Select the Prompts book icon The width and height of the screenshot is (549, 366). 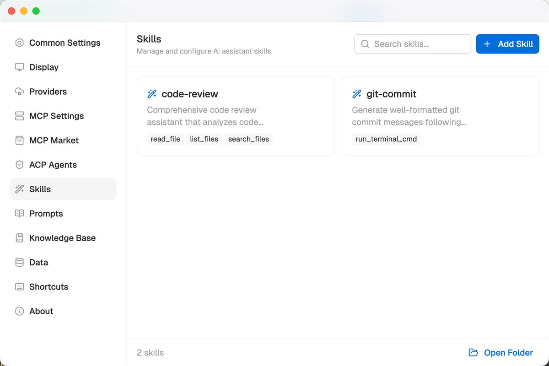point(19,214)
